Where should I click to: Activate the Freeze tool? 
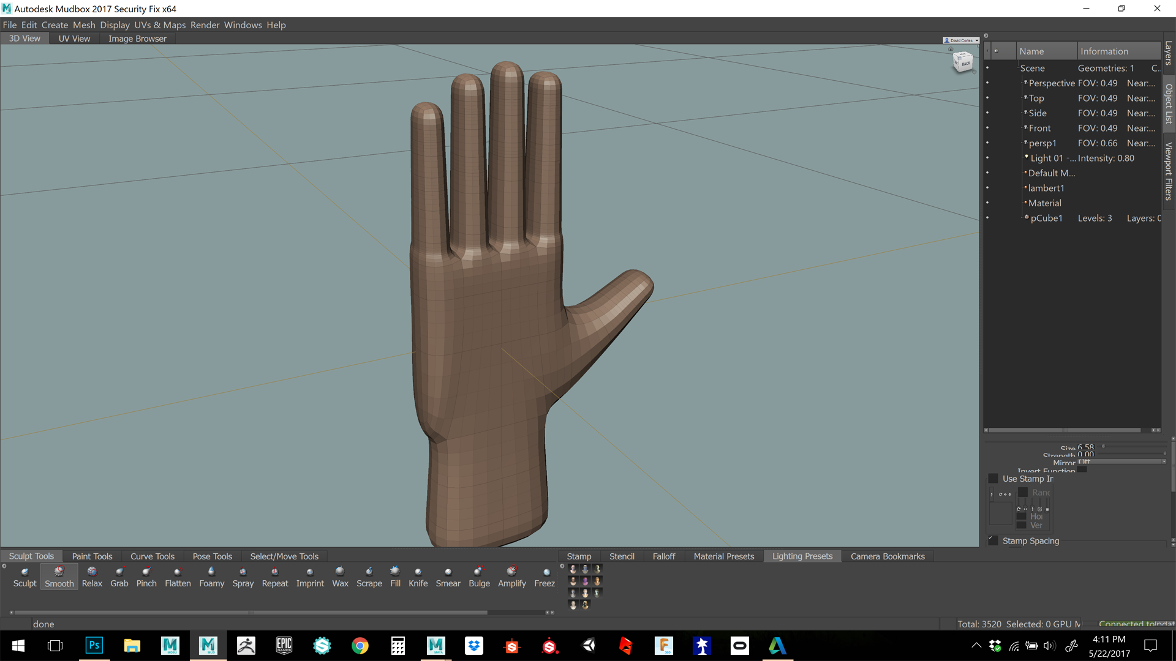point(544,576)
